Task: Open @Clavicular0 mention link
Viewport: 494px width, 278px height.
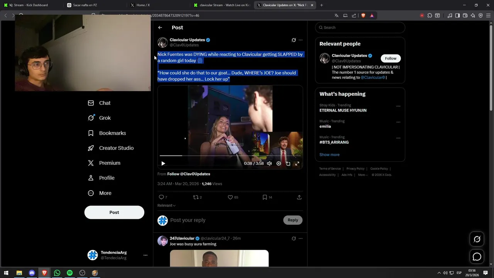Action: [373, 77]
